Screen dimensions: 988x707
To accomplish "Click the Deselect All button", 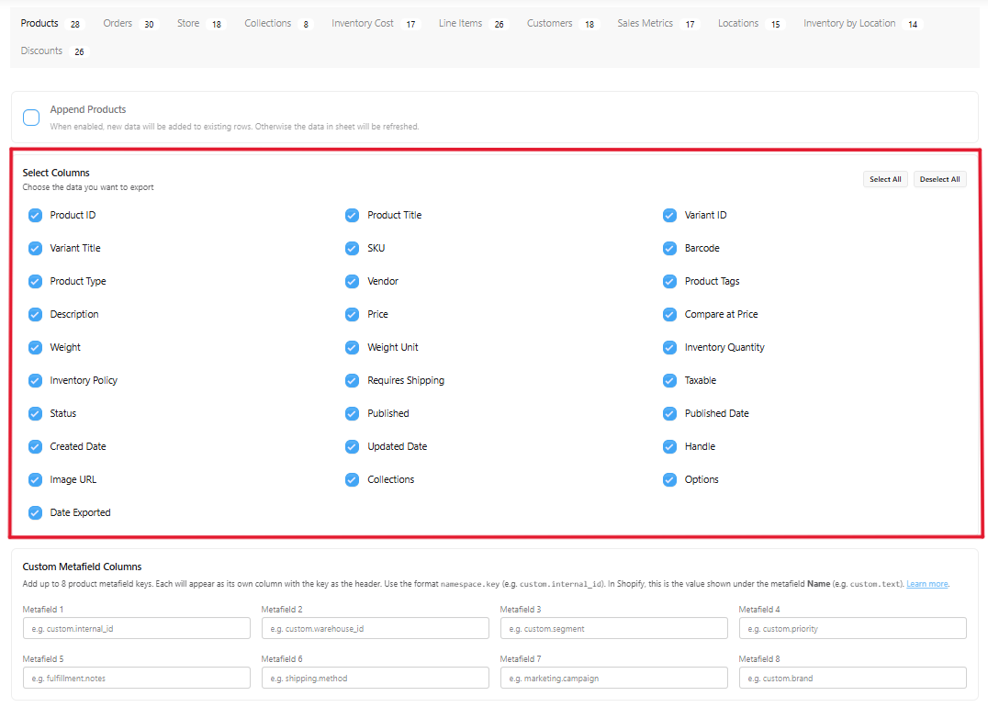I will point(939,179).
